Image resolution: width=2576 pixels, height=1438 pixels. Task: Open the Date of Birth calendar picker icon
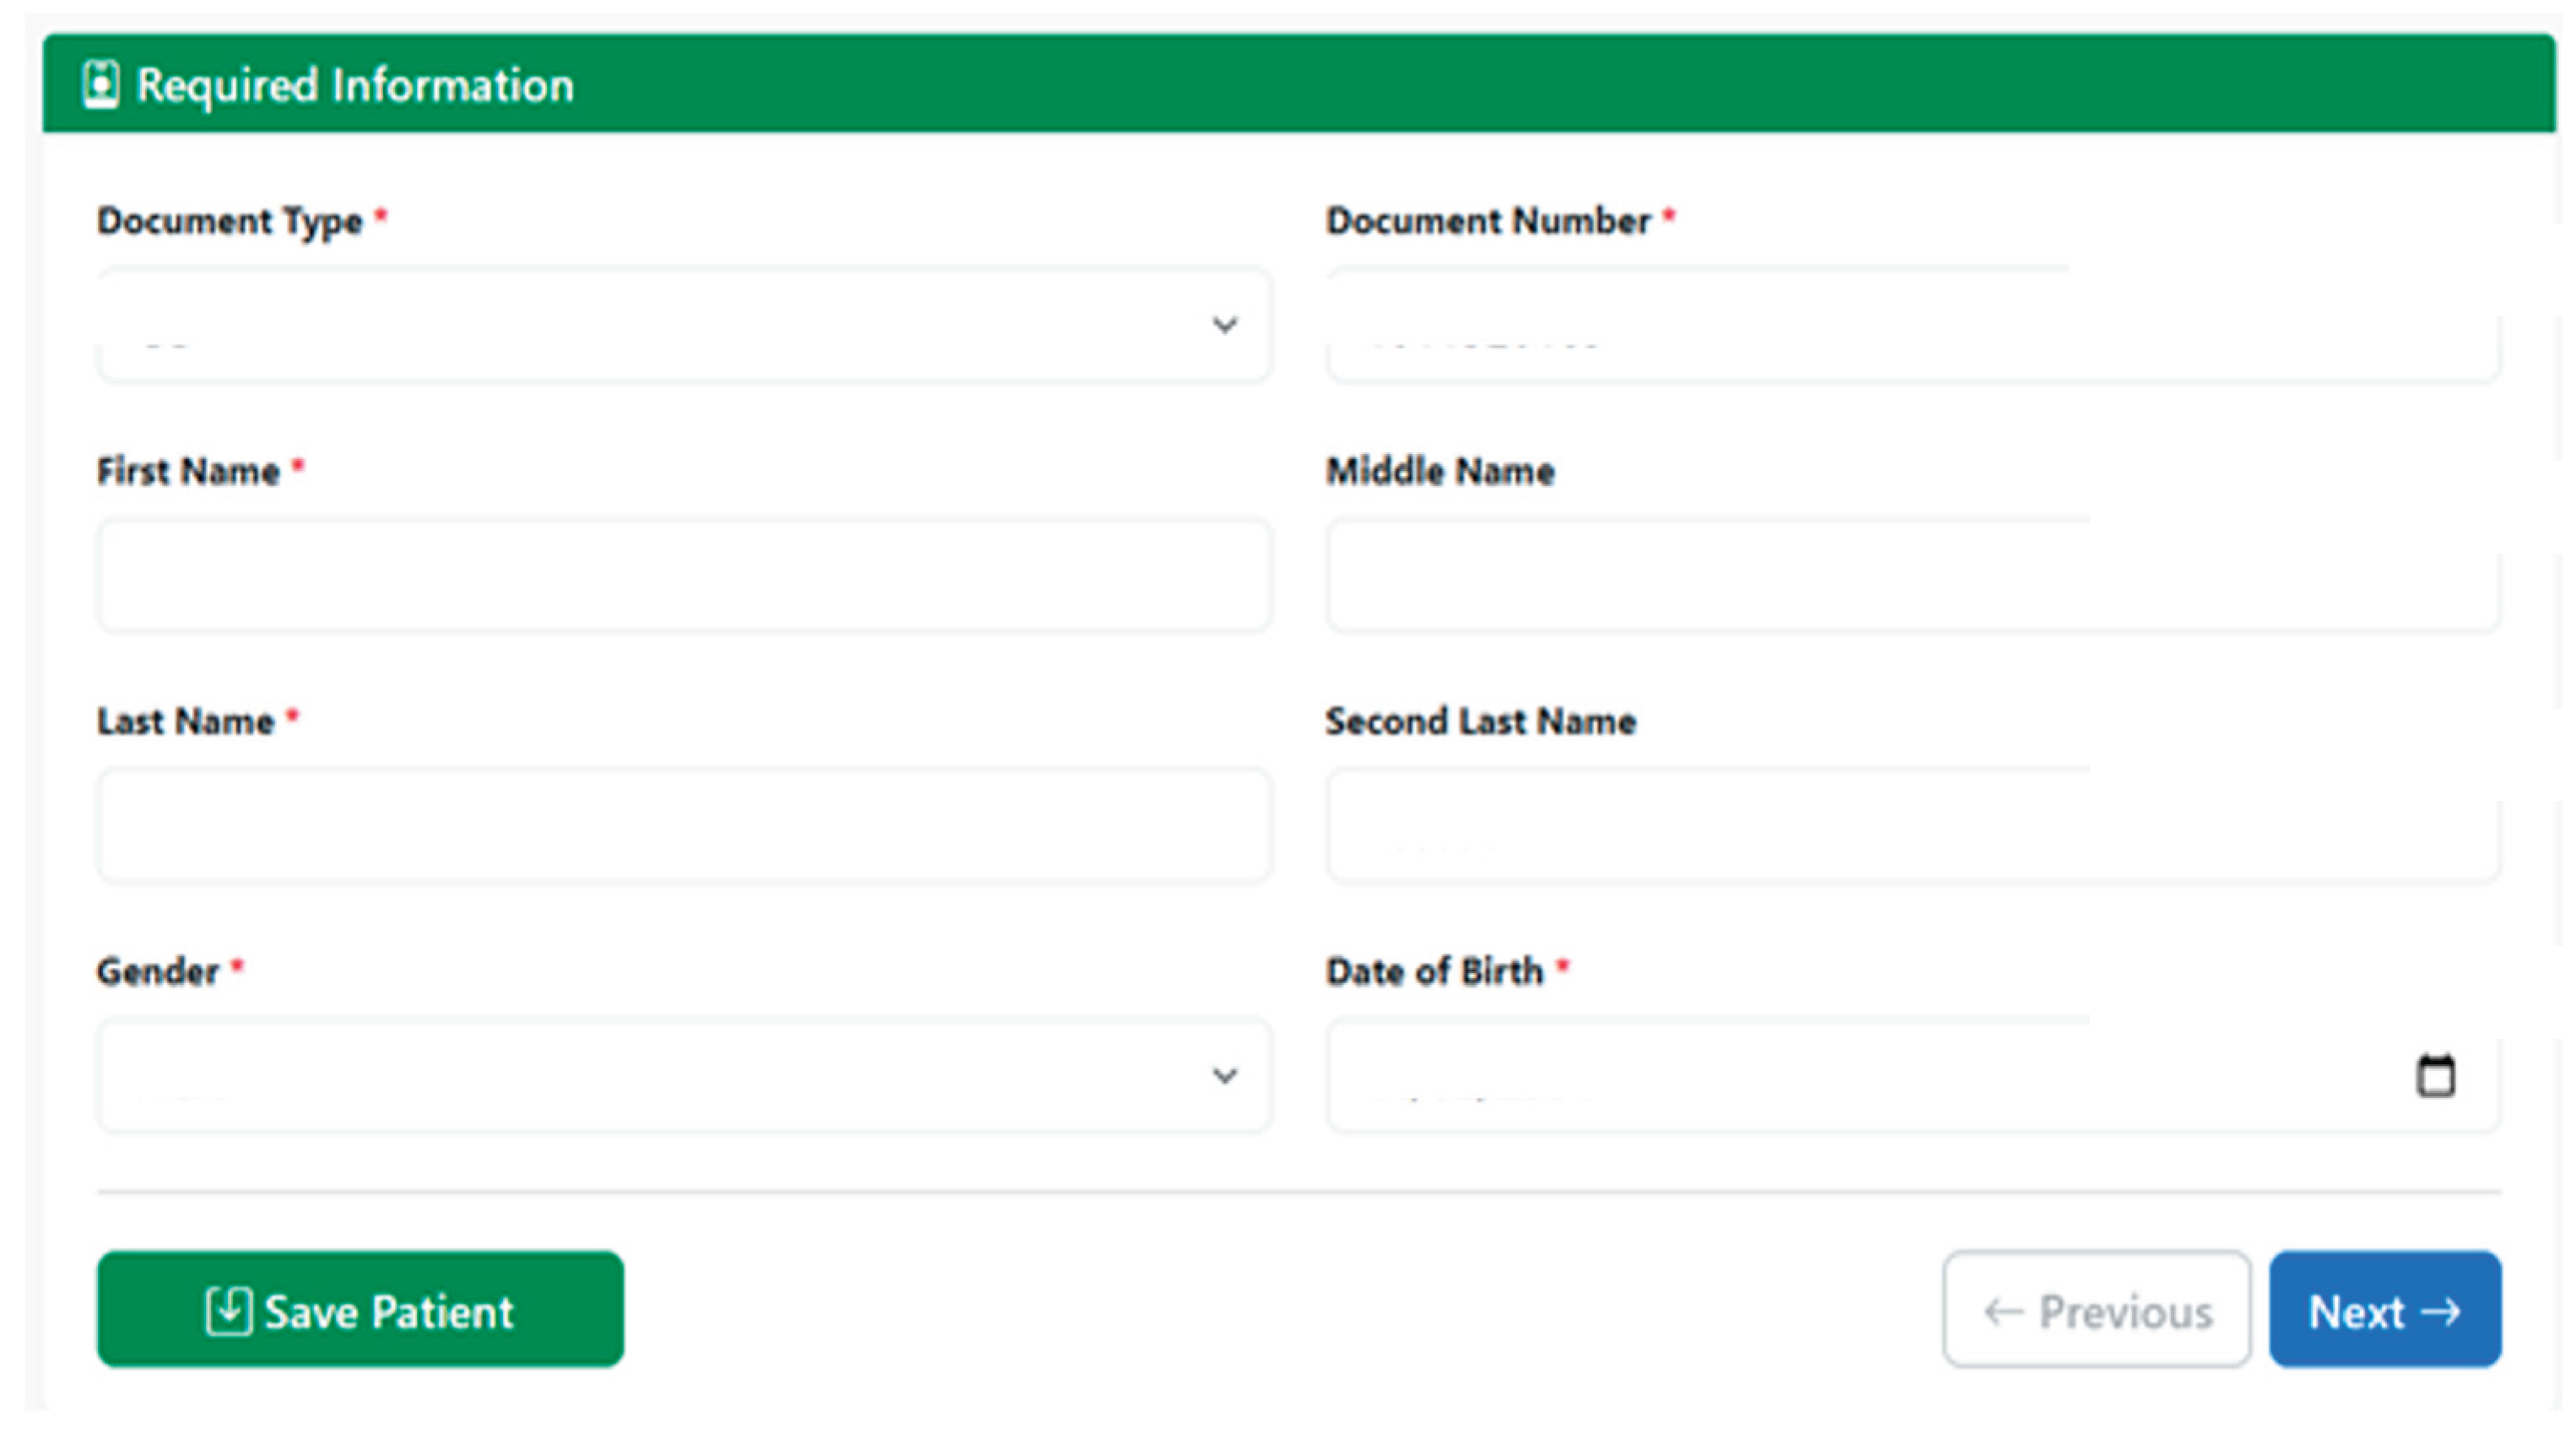(x=2435, y=1076)
